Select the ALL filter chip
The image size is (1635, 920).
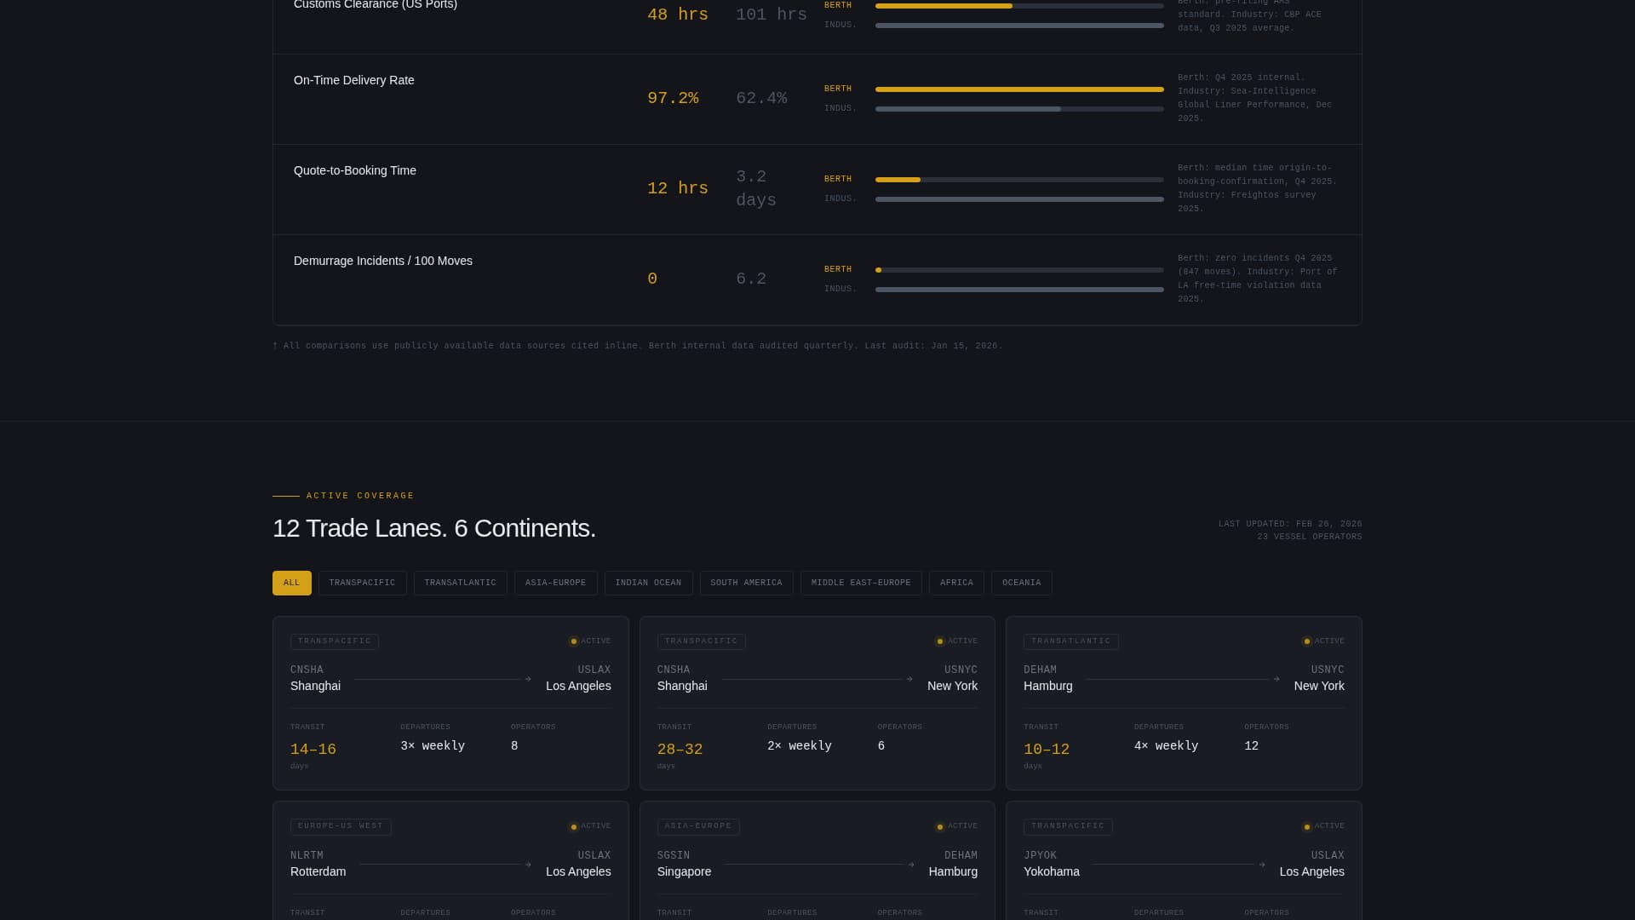coord(291,583)
